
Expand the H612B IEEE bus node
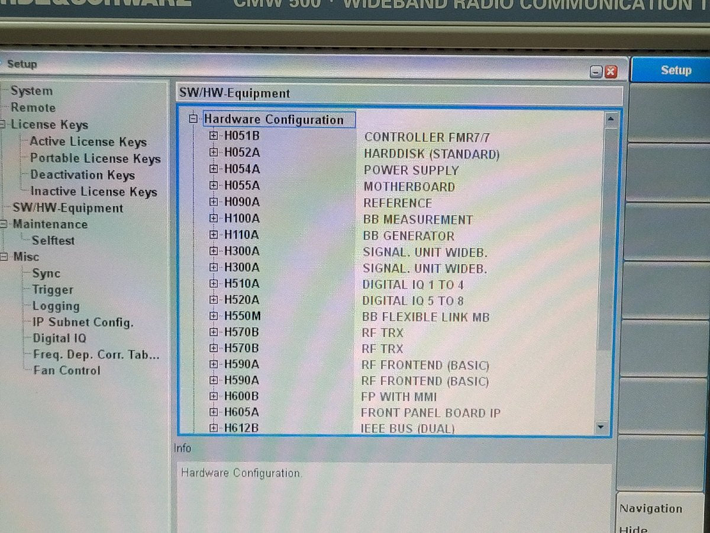point(213,428)
